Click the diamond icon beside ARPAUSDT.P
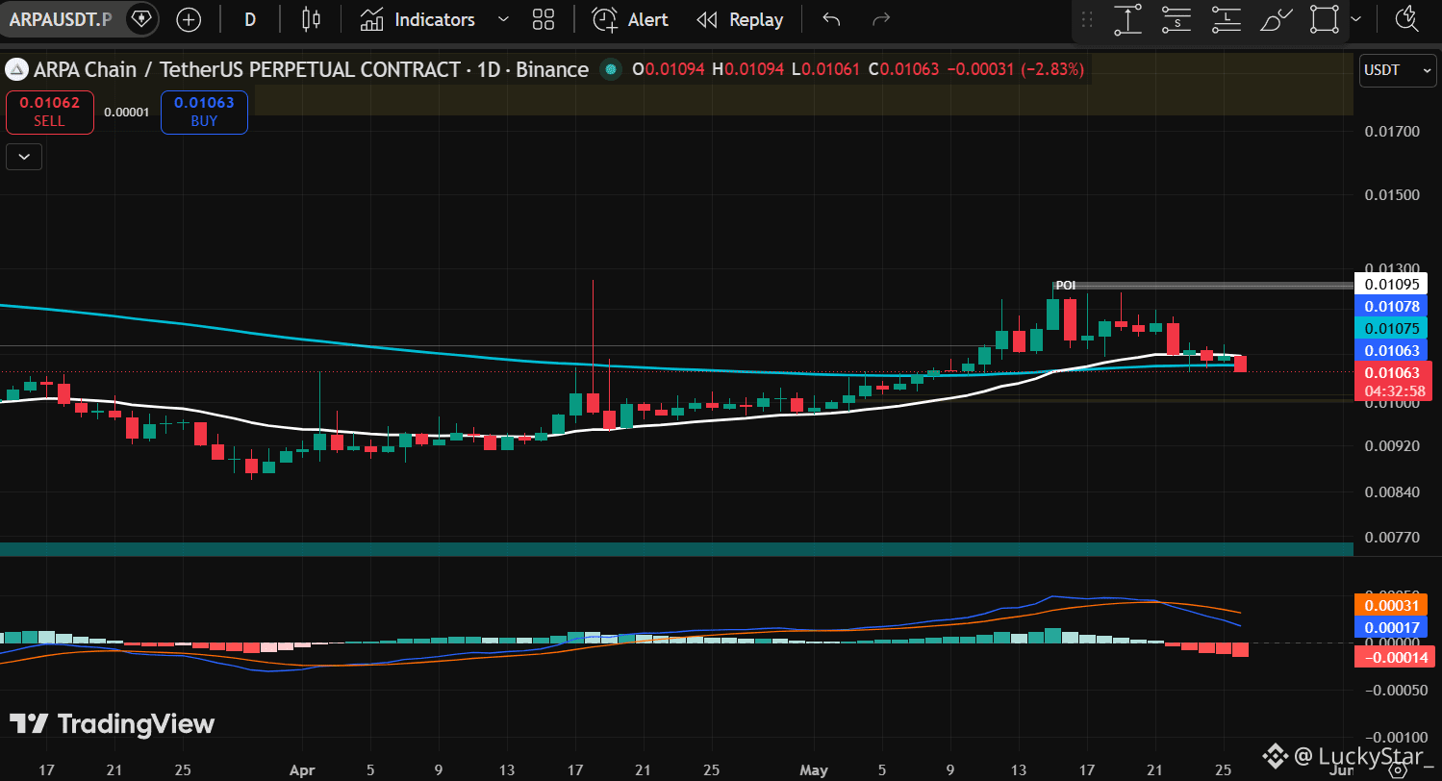 141,19
